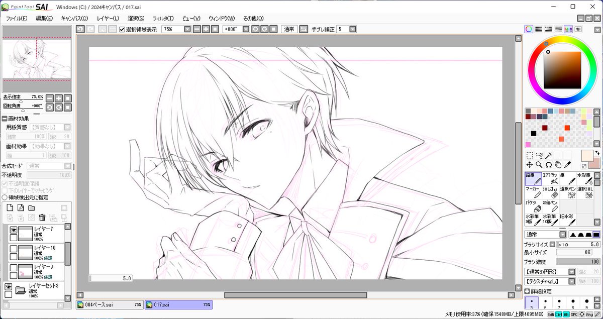Select the エアブラシ airbrush tool
The width and height of the screenshot is (603, 319).
pos(550,178)
